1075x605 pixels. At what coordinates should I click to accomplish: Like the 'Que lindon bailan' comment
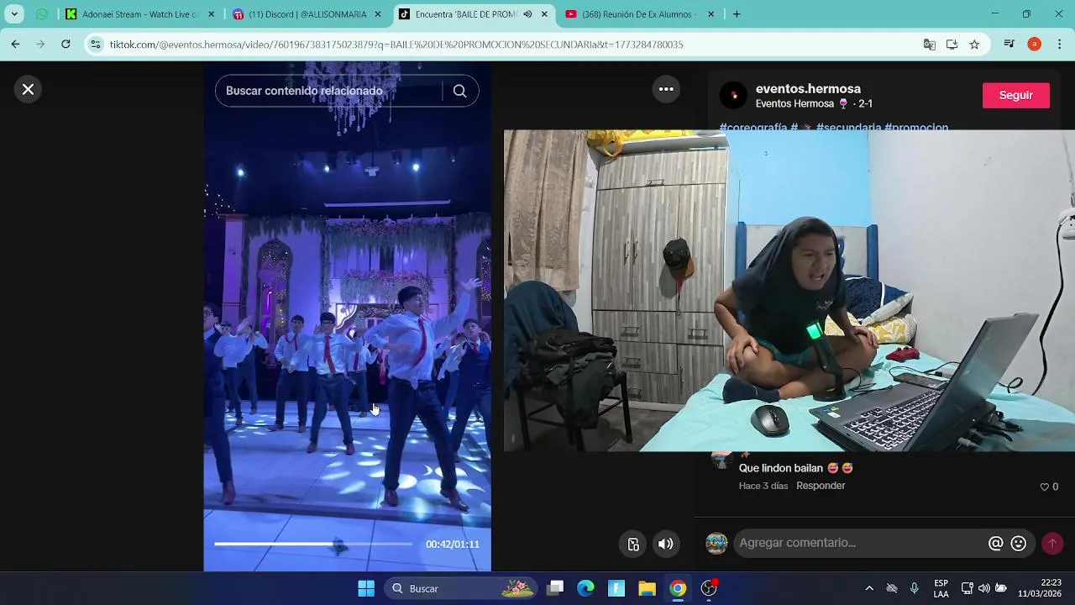1045,487
